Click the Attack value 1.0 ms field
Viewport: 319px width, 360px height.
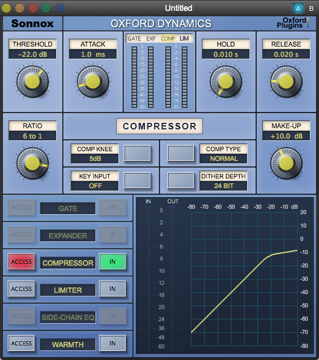point(93,54)
